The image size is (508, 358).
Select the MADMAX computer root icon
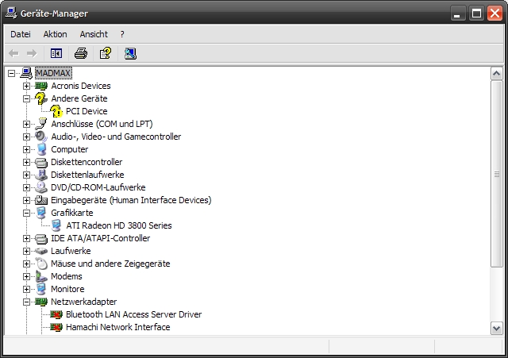pyautogui.click(x=26, y=73)
